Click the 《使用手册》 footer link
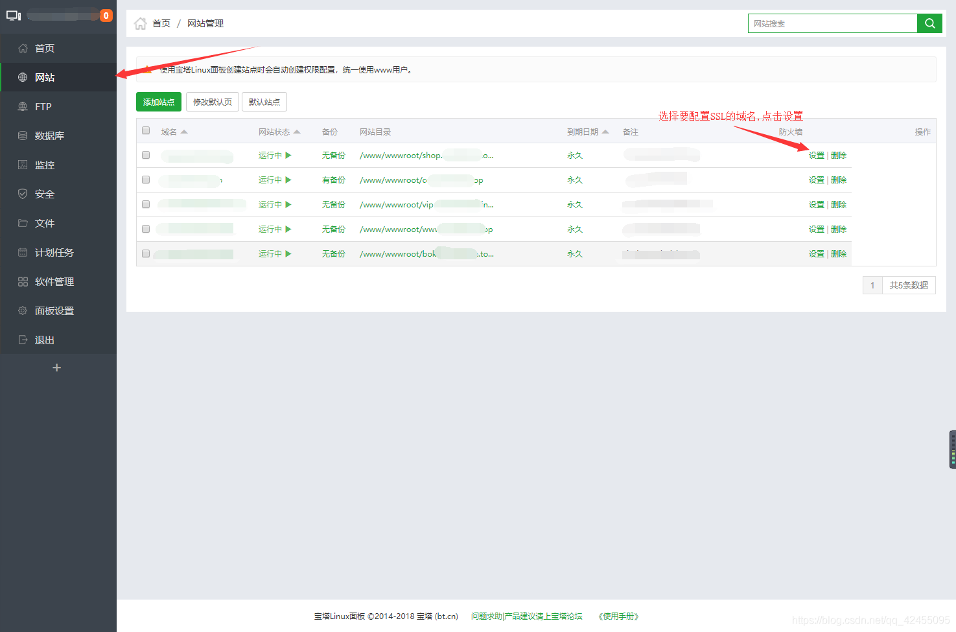Image resolution: width=956 pixels, height=632 pixels. click(x=618, y=616)
